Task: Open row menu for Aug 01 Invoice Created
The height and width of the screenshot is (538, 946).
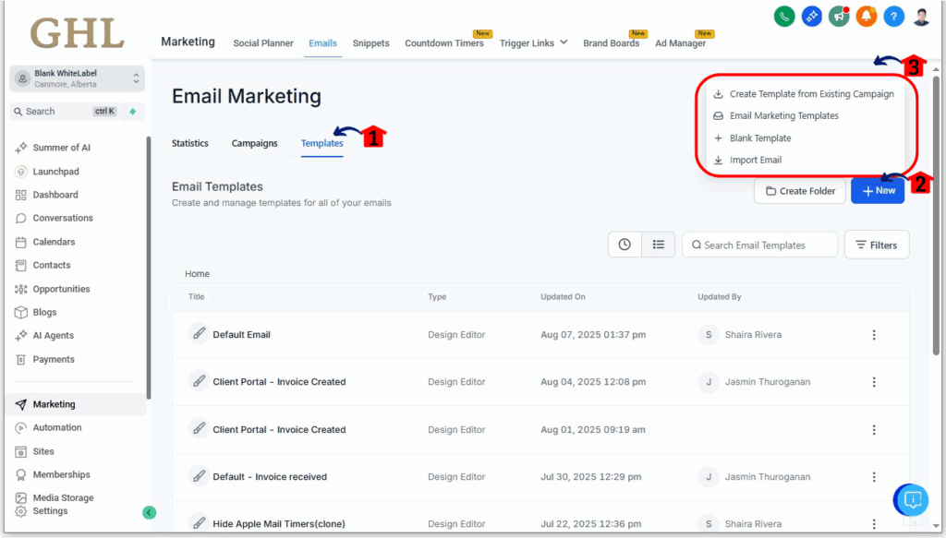Action: pyautogui.click(x=874, y=429)
